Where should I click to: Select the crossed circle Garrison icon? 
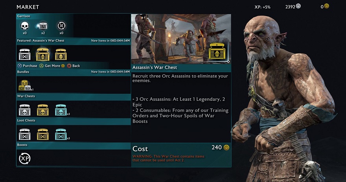tap(61, 26)
